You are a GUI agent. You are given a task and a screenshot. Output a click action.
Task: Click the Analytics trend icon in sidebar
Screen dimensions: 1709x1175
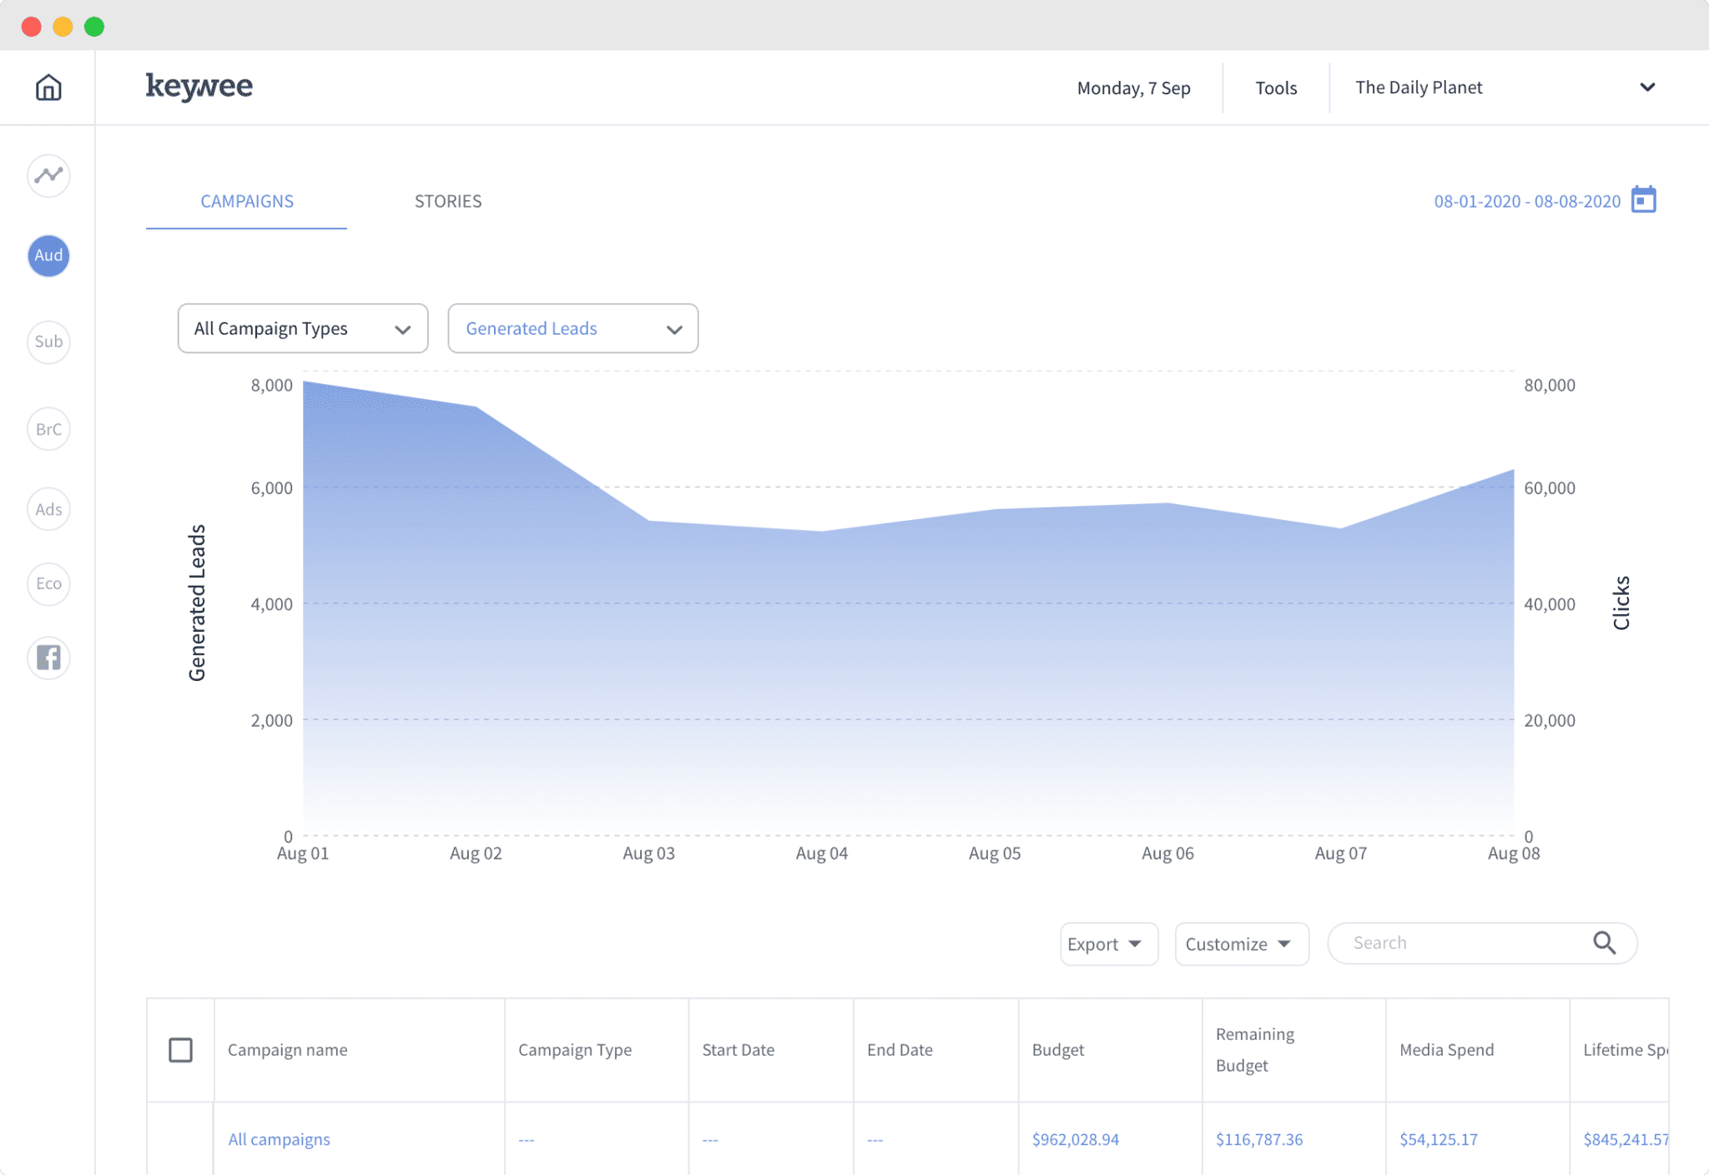tap(48, 175)
